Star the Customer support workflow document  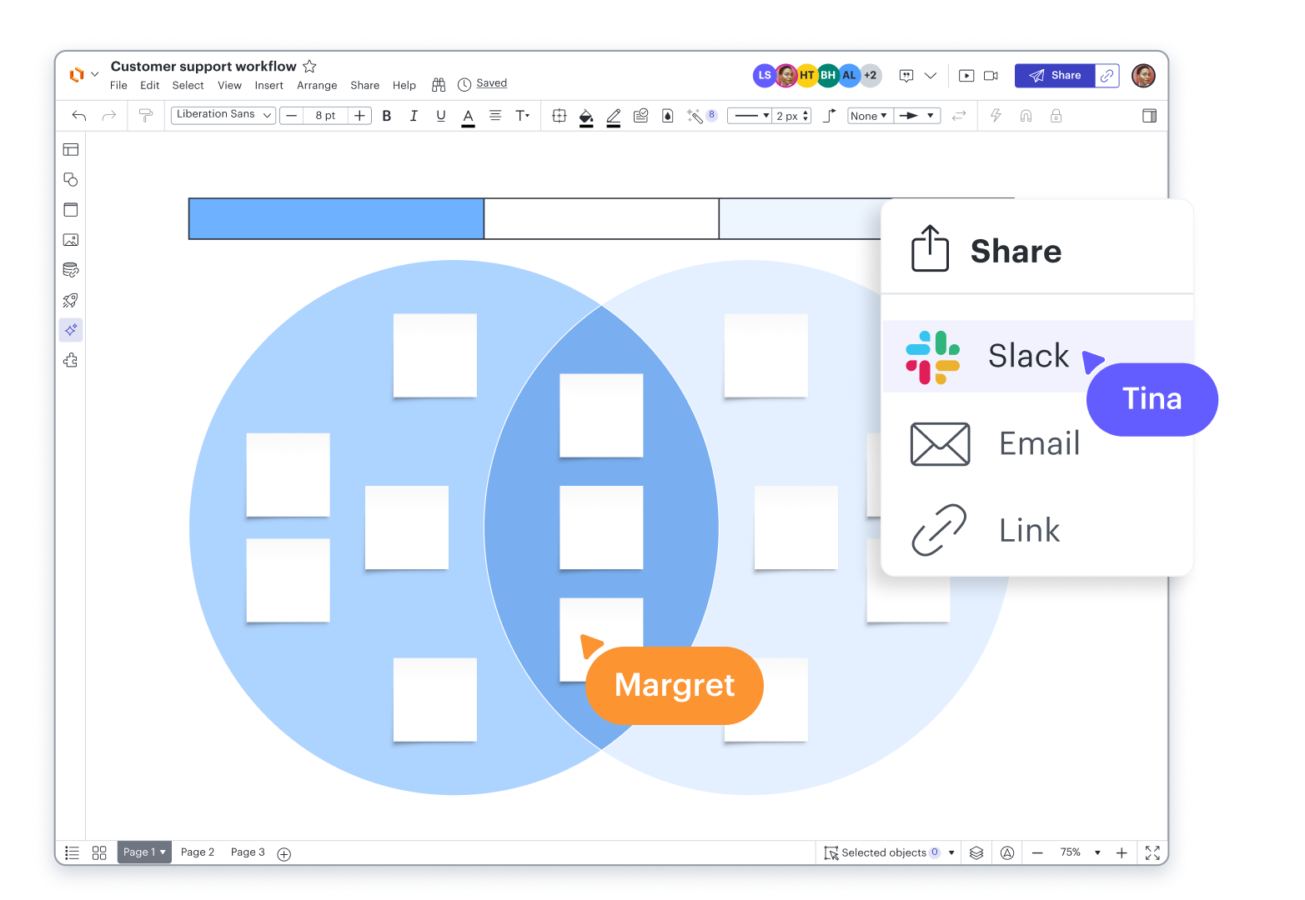click(309, 66)
